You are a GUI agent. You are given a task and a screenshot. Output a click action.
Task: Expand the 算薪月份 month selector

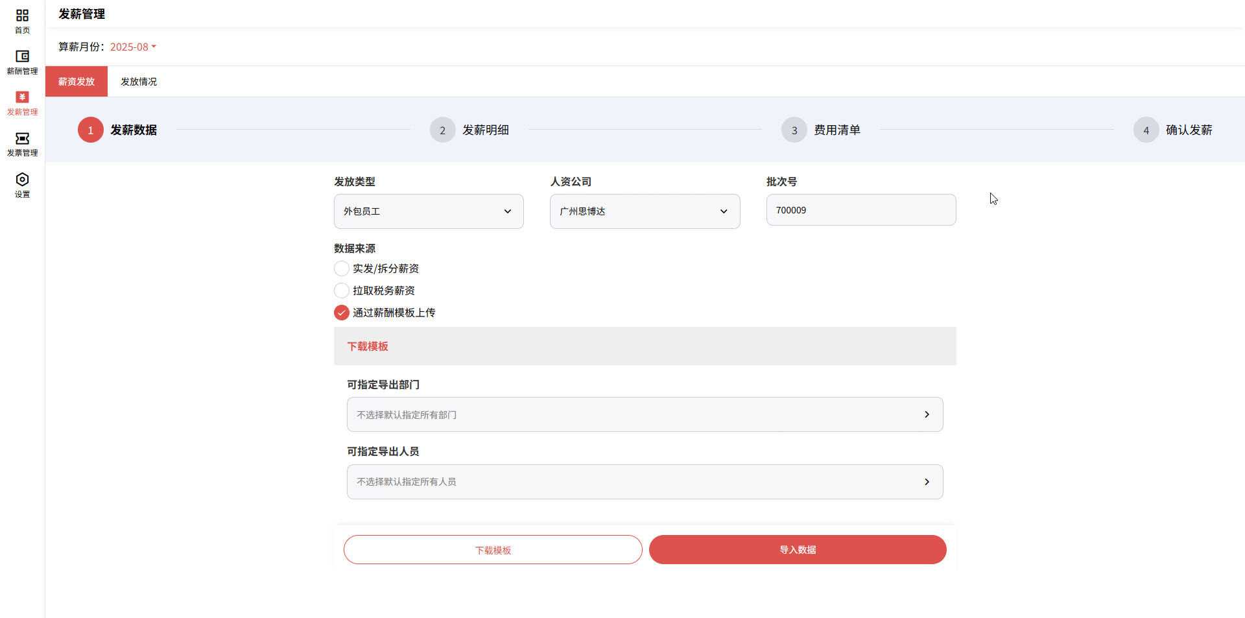132,47
